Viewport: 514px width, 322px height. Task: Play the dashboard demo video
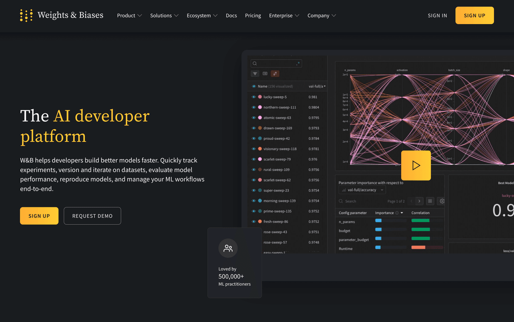[416, 166]
